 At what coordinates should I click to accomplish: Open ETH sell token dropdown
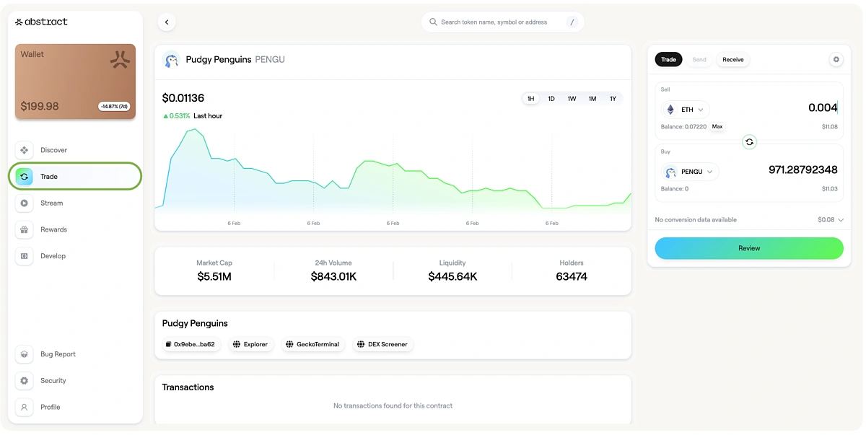pyautogui.click(x=686, y=110)
